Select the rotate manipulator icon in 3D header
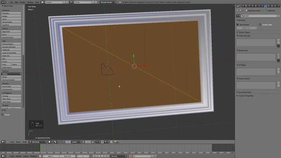The height and width of the screenshot is (158, 281). [67, 142]
